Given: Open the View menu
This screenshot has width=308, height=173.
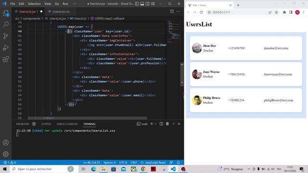Looking at the screenshot, I should pyautogui.click(x=48, y=3).
